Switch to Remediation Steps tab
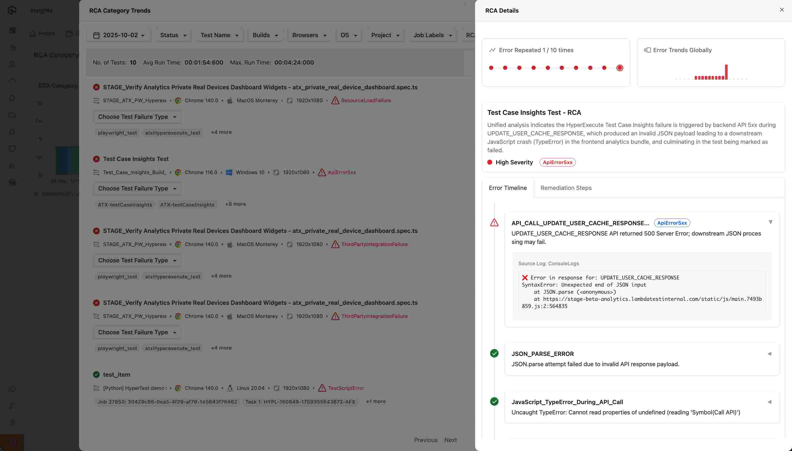The height and width of the screenshot is (451, 792). click(x=566, y=188)
